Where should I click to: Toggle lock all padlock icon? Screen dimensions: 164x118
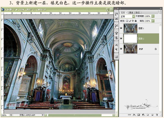click(x=136, y=21)
